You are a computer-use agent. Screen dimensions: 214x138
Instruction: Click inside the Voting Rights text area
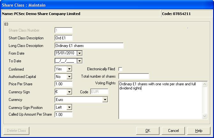(x=160, y=100)
